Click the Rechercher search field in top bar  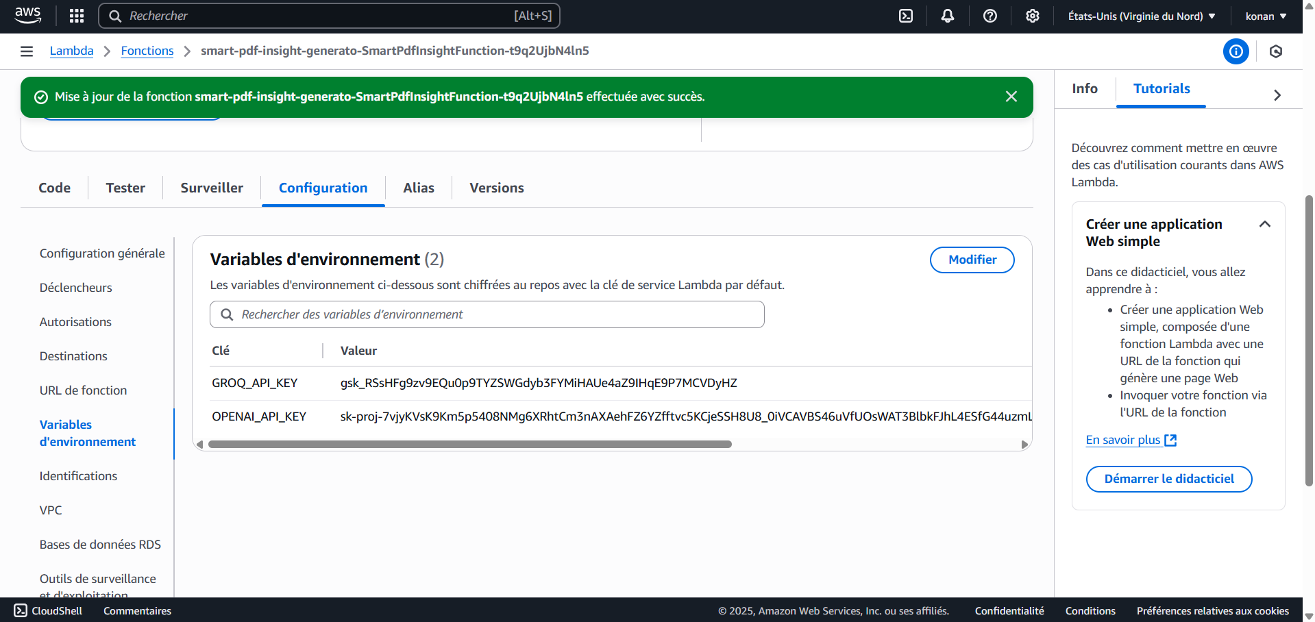point(329,16)
